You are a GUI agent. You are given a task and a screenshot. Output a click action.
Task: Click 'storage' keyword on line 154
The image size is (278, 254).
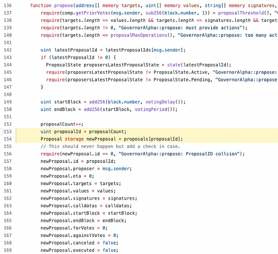click(x=74, y=139)
